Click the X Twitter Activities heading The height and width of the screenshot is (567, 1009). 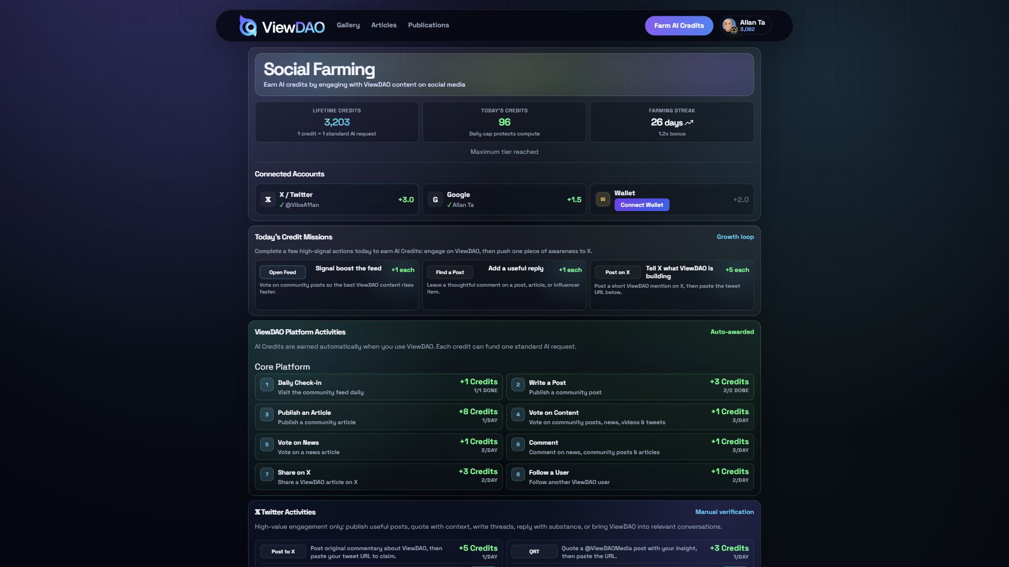click(x=285, y=512)
